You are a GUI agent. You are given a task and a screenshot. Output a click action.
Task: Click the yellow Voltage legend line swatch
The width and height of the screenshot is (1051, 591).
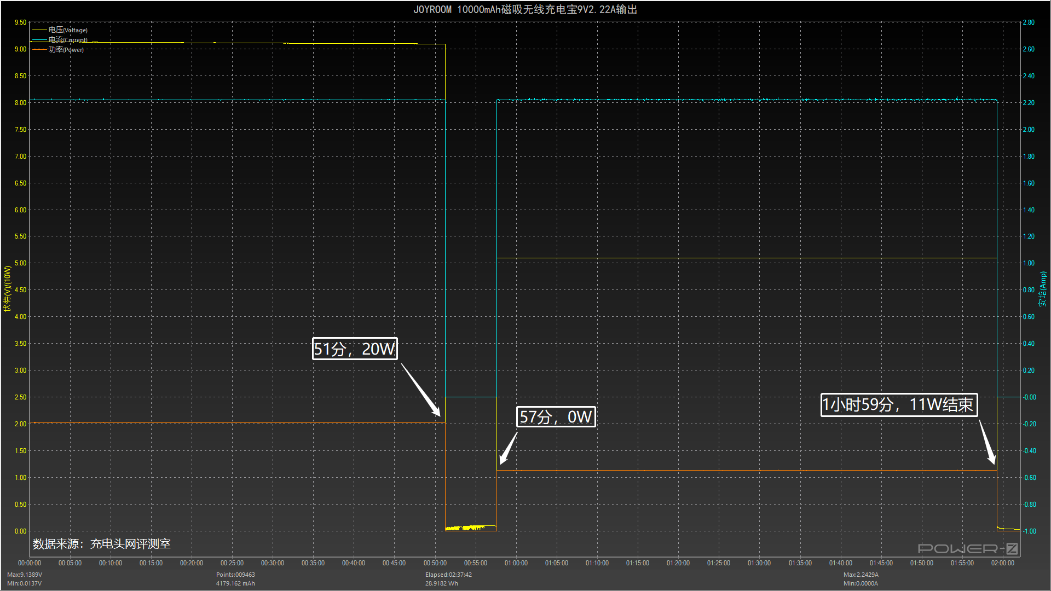pyautogui.click(x=39, y=30)
